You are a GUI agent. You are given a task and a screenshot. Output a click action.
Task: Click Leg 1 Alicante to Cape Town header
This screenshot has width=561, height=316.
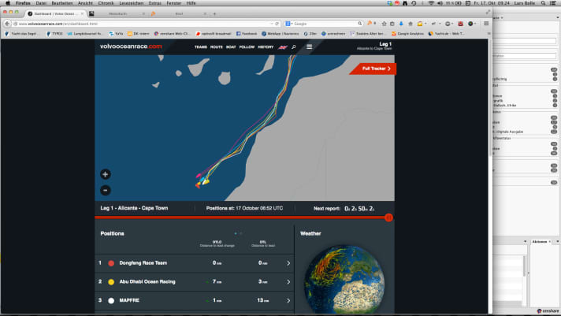(x=374, y=46)
